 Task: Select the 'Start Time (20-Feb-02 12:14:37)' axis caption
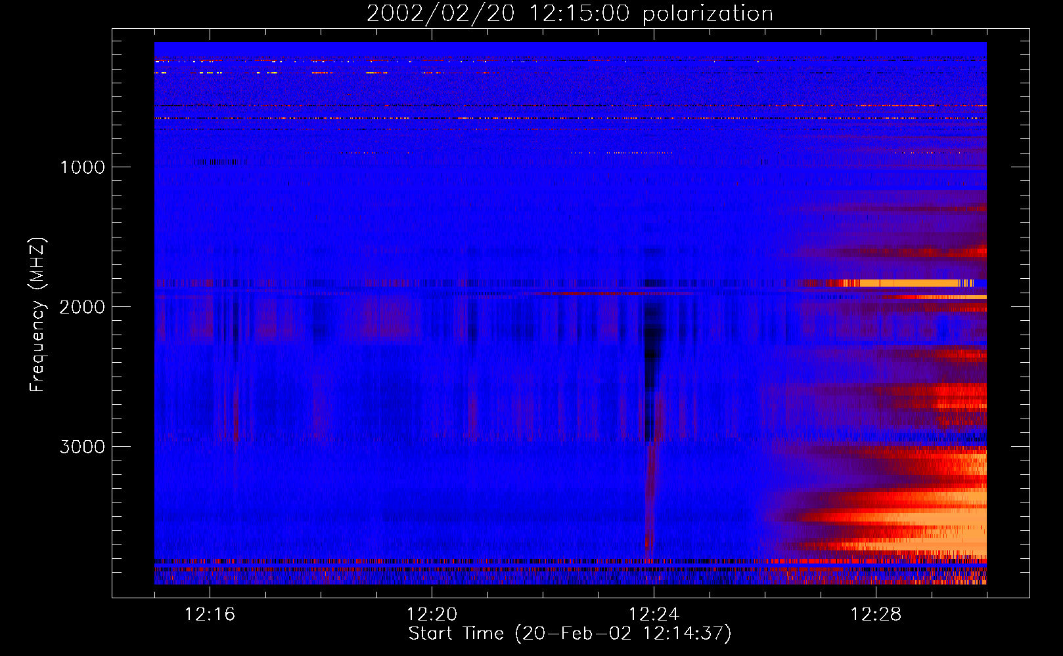(570, 634)
